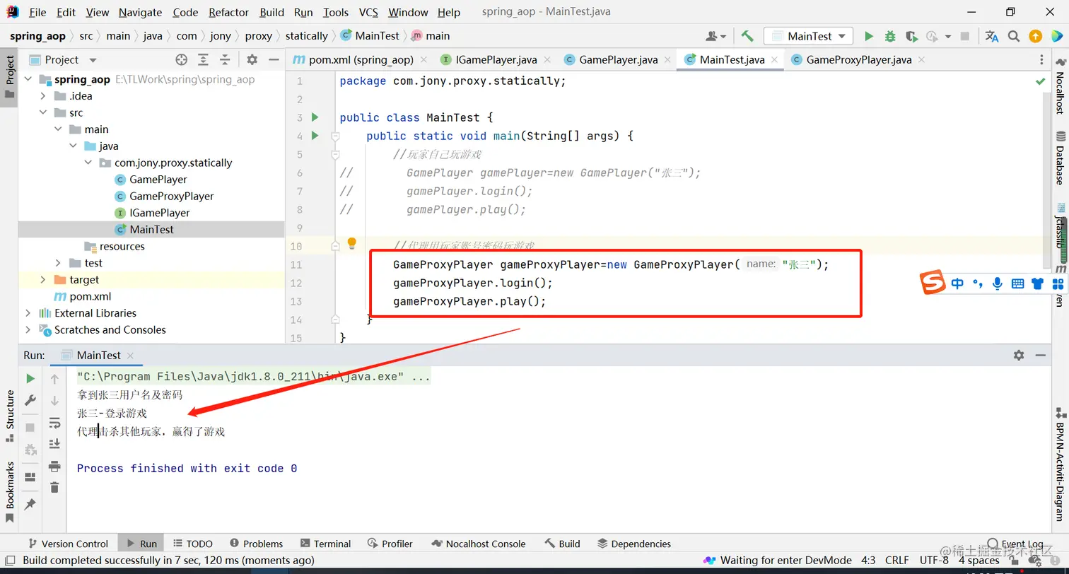Start debugging with the bug icon
The height and width of the screenshot is (574, 1069).
890,36
